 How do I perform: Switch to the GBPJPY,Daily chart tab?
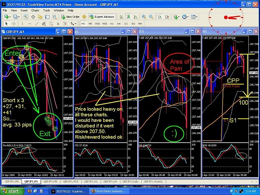pyautogui.click(x=131, y=182)
